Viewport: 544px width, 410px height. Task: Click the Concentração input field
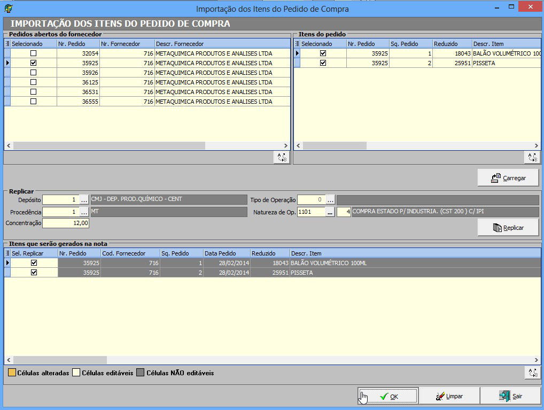tap(66, 223)
